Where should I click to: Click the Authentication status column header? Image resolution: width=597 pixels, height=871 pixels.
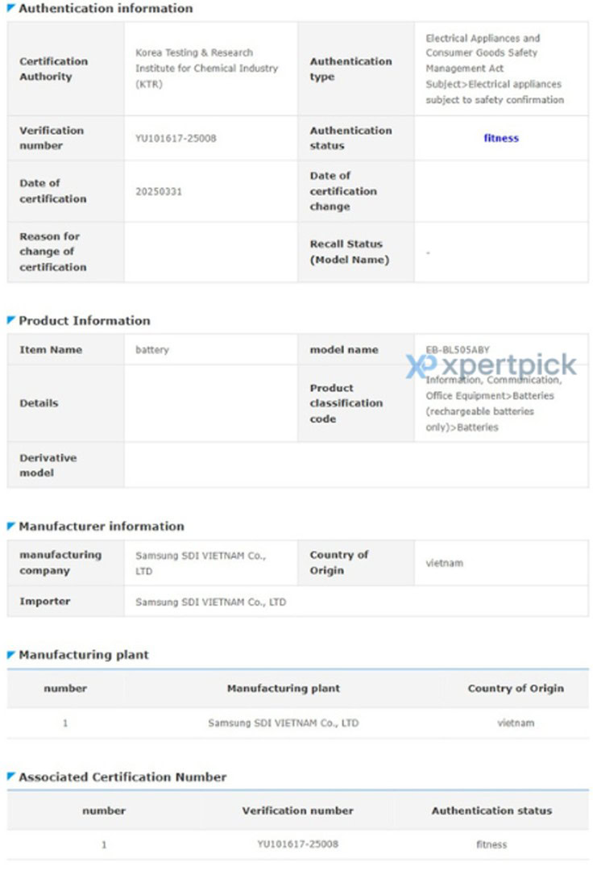491,811
